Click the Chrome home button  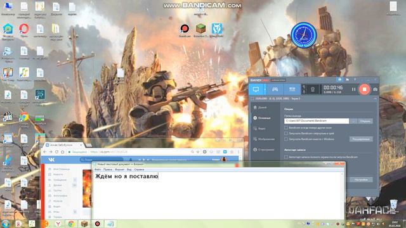coord(63,152)
